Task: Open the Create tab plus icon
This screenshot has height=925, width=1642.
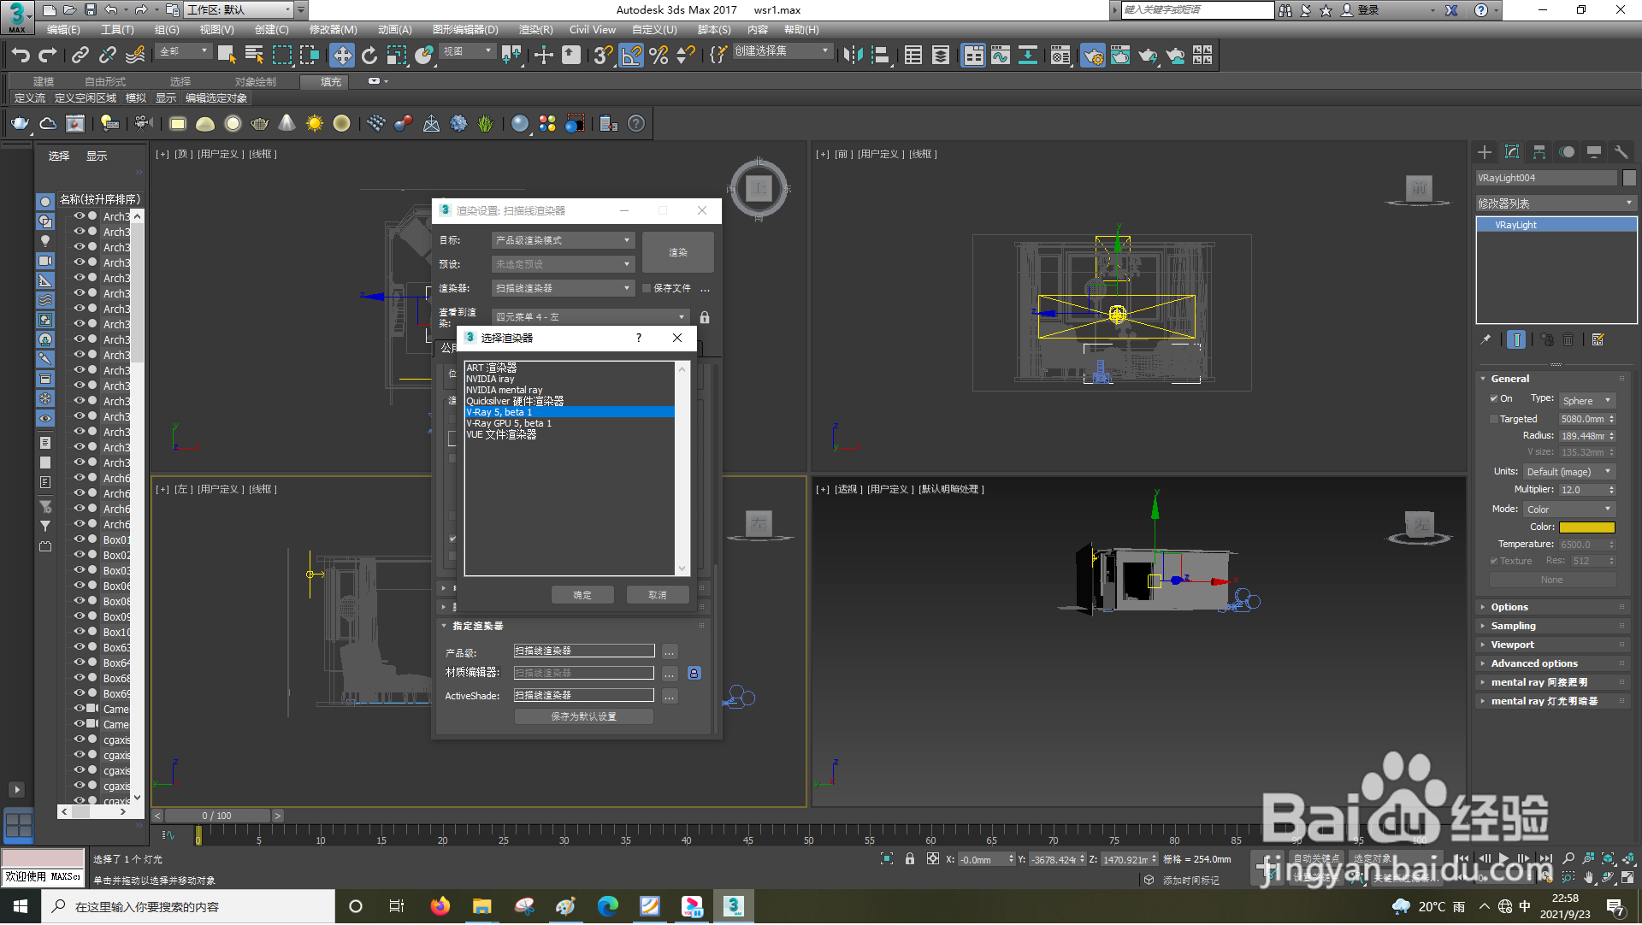Action: click(x=1485, y=152)
